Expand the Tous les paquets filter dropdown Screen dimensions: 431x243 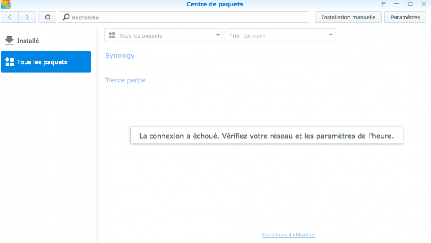[163, 35]
